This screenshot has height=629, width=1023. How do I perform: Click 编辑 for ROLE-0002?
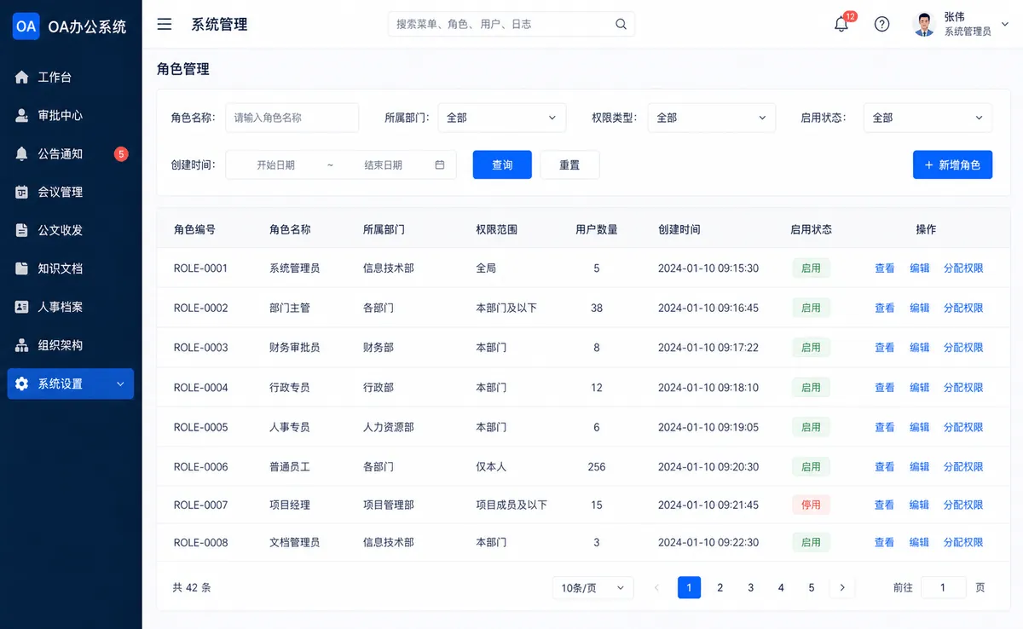[920, 308]
